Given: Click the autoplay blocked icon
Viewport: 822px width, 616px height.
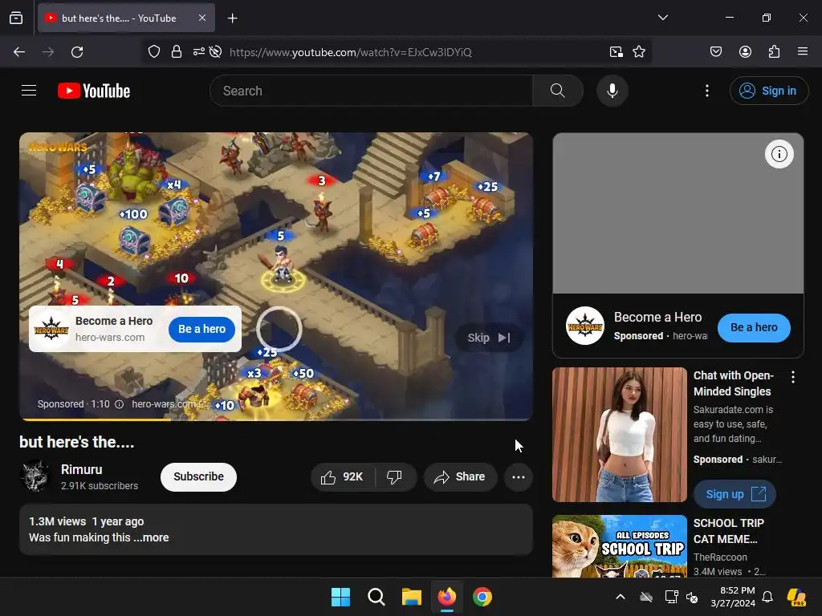Looking at the screenshot, I should click(x=215, y=51).
